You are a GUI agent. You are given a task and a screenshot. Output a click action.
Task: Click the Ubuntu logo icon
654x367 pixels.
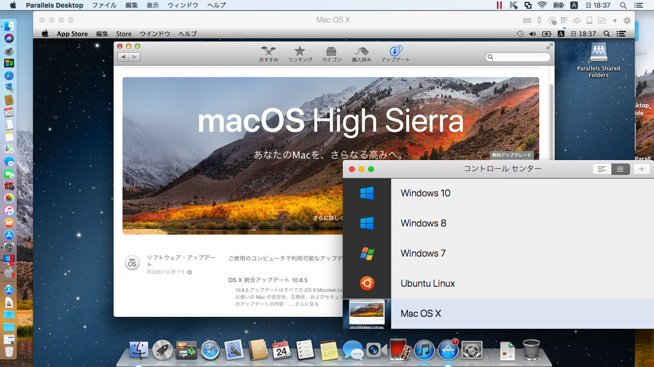pyautogui.click(x=367, y=283)
